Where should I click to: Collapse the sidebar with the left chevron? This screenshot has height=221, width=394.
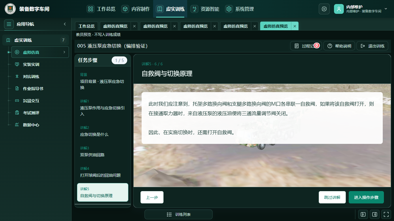[65, 24]
